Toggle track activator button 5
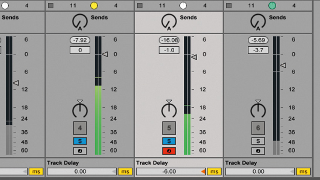Viewport: 320px width, 180px height. tap(169, 128)
